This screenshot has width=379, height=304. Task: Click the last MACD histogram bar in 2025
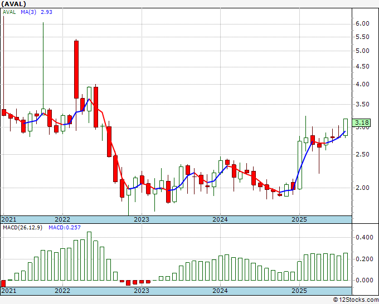point(346,267)
